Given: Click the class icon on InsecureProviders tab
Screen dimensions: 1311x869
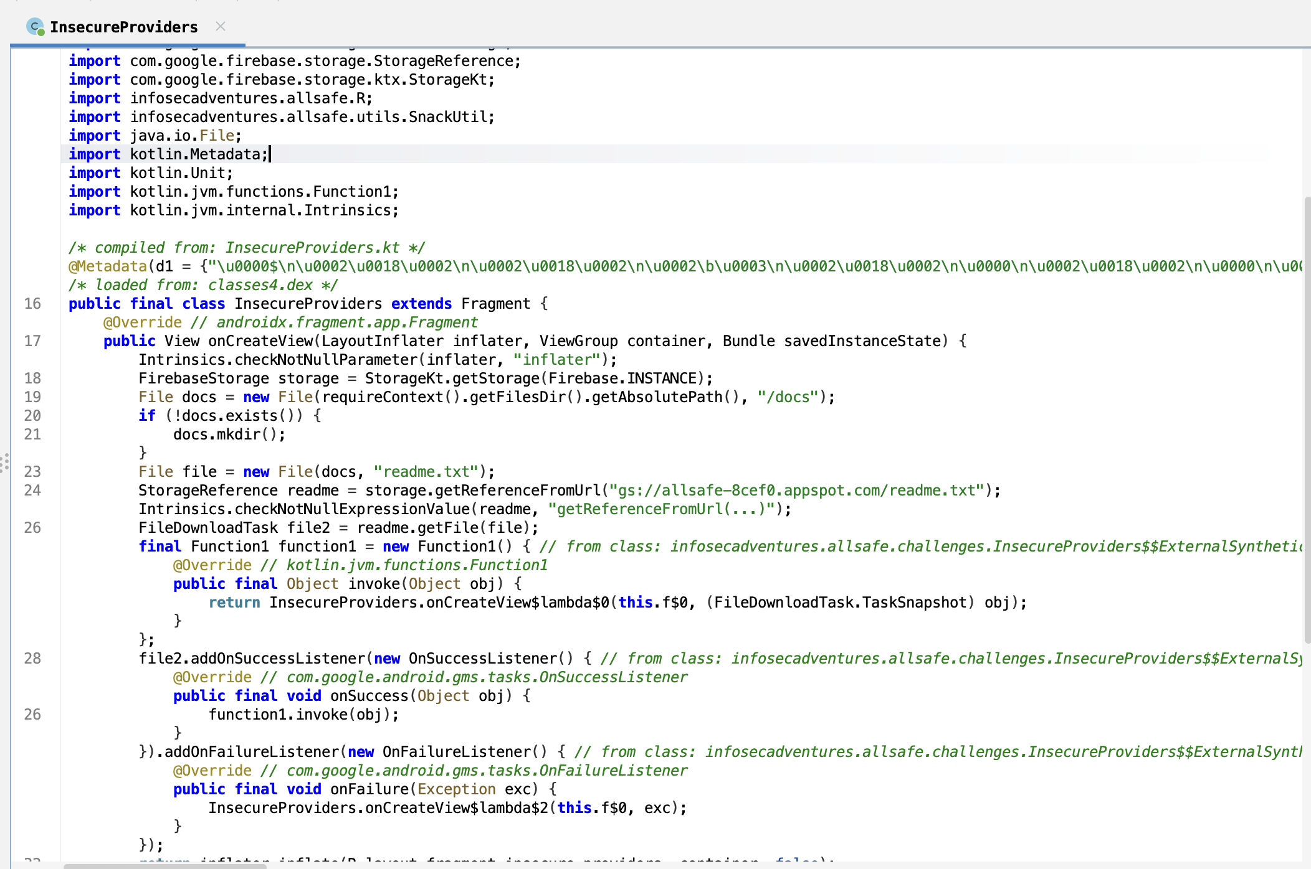Looking at the screenshot, I should pos(35,27).
